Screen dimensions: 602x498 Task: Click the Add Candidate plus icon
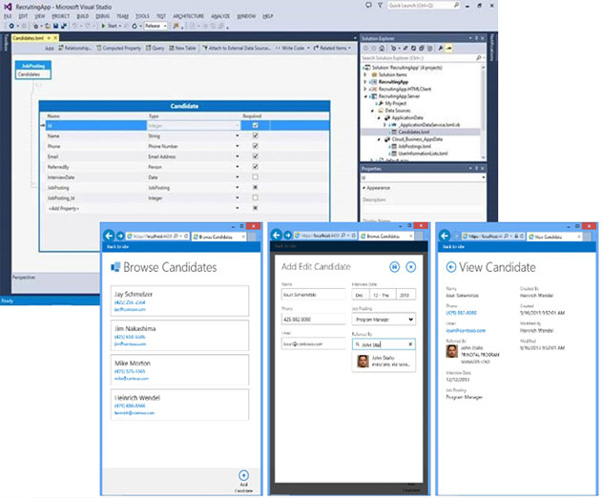pyautogui.click(x=244, y=475)
